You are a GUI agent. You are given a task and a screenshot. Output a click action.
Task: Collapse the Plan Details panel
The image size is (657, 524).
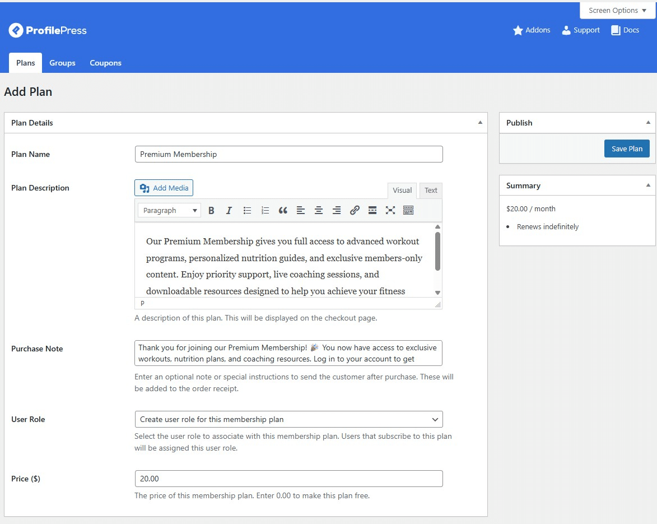pyautogui.click(x=480, y=123)
